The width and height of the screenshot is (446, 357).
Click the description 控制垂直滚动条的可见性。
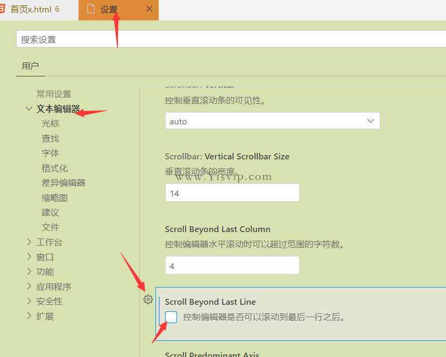click(x=215, y=101)
